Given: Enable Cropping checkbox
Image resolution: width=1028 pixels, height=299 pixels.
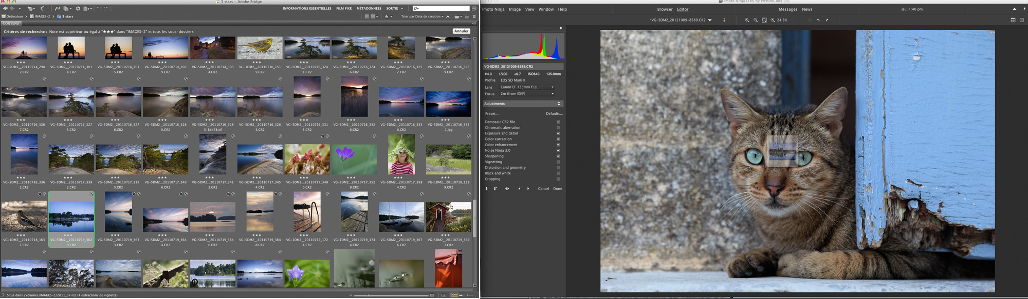Looking at the screenshot, I should click(x=558, y=179).
